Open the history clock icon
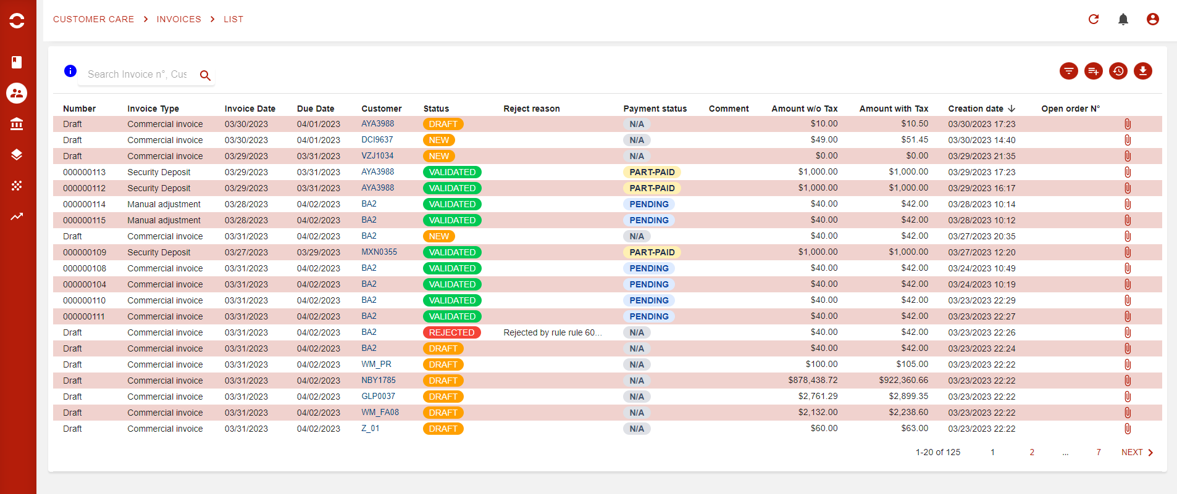The image size is (1177, 494). point(1118,72)
